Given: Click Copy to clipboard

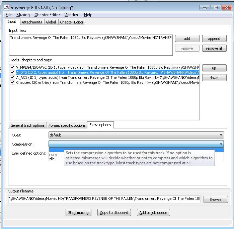Looking at the screenshot, I should pyautogui.click(x=114, y=213).
